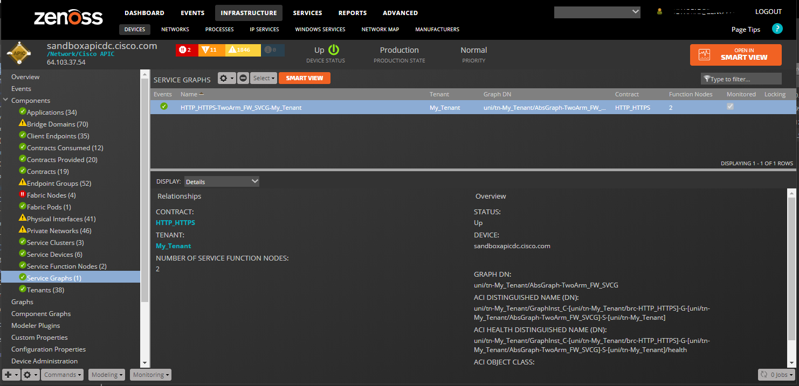Open the Network Map subtab
This screenshot has height=386, width=799.
[x=380, y=30]
